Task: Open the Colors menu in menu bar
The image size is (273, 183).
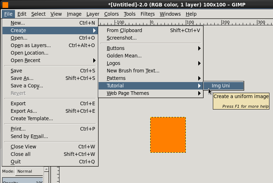Action: (x=111, y=14)
